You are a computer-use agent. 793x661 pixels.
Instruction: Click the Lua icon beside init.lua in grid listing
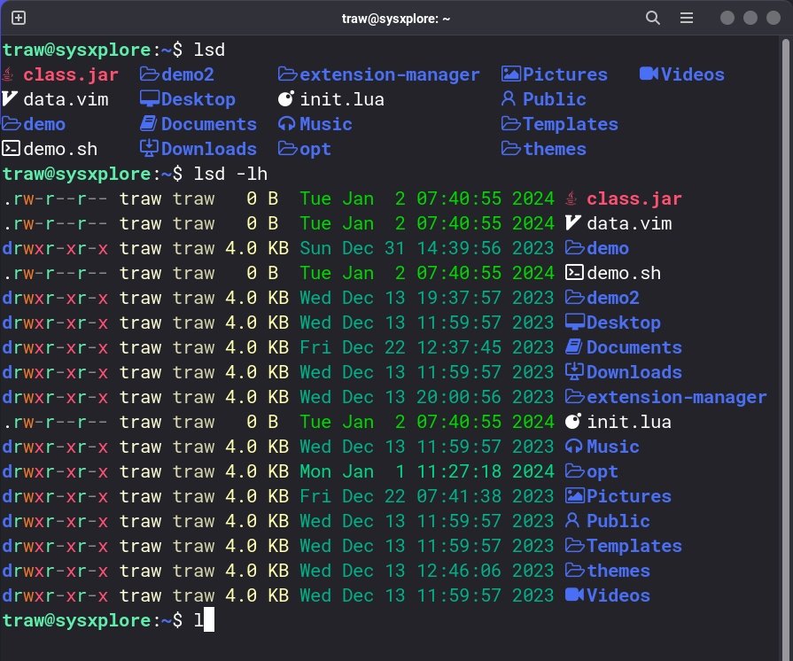point(286,99)
